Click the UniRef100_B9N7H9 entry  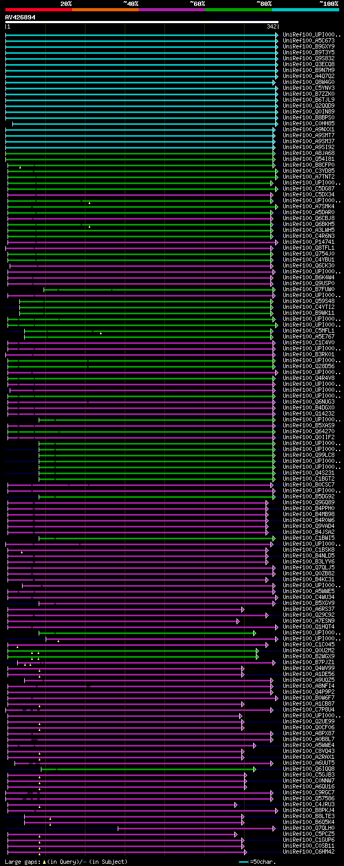point(309,70)
